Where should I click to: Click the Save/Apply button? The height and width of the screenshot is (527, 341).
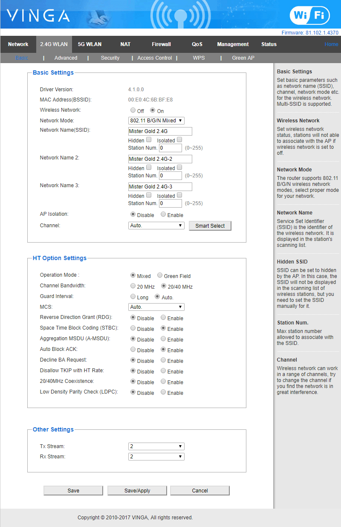[137, 491]
